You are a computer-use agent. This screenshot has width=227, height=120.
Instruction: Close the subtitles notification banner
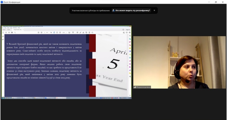pyautogui.click(x=154, y=10)
